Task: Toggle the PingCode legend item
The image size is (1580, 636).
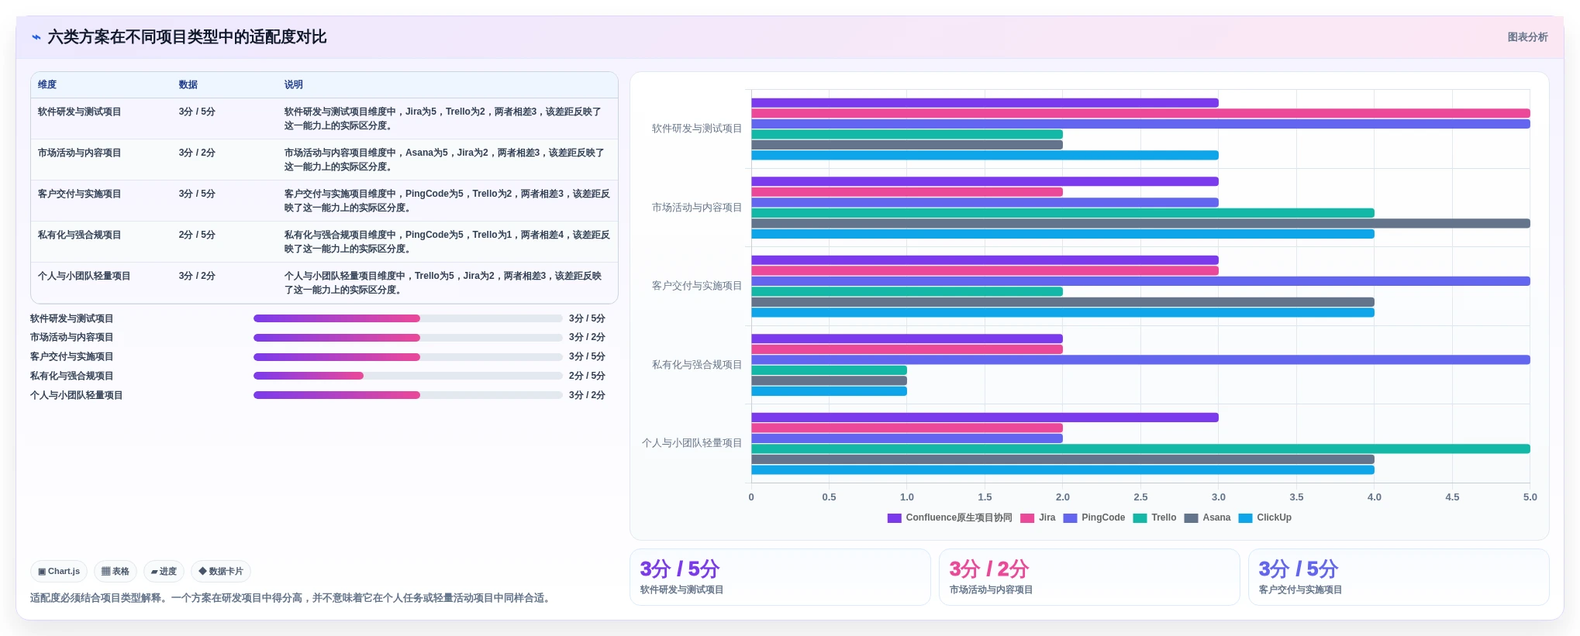Action: pyautogui.click(x=1094, y=518)
